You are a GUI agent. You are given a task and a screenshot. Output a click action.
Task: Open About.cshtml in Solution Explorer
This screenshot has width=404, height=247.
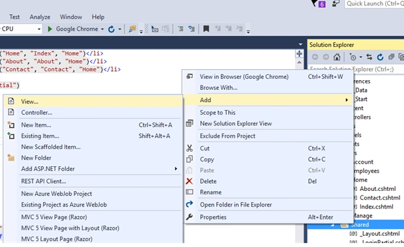click(377, 189)
